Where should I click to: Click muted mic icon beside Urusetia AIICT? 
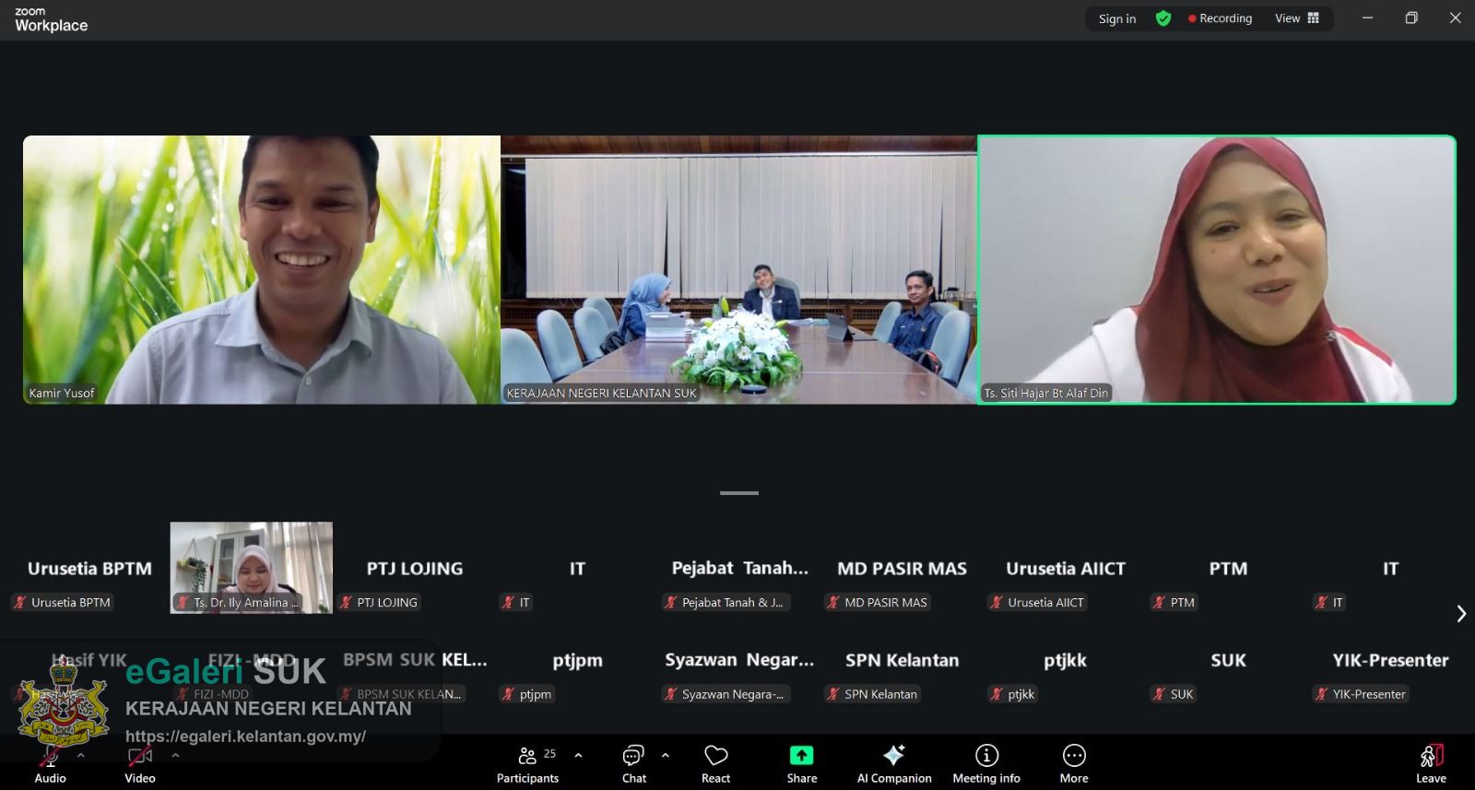tap(997, 602)
